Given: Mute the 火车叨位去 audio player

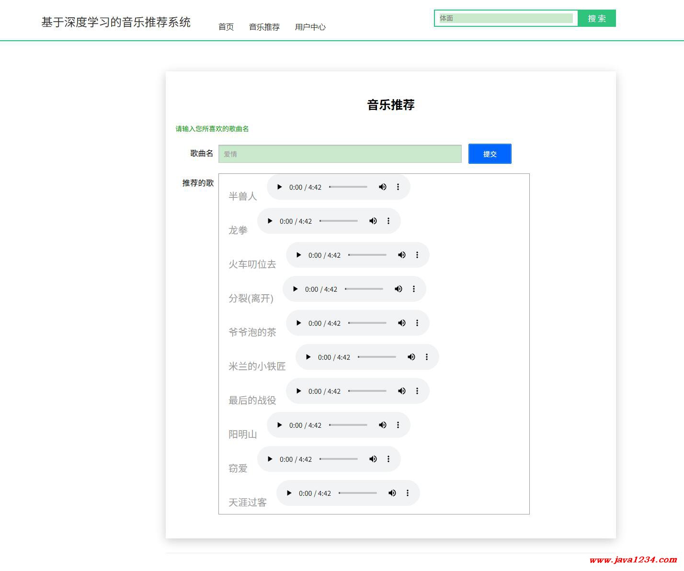Looking at the screenshot, I should (x=401, y=255).
